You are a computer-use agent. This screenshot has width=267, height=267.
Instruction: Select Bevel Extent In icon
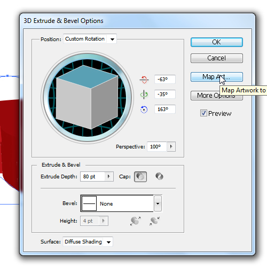click(x=154, y=221)
